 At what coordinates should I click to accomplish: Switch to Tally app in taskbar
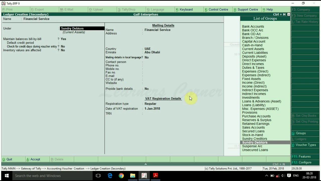pyautogui.click(x=144, y=176)
